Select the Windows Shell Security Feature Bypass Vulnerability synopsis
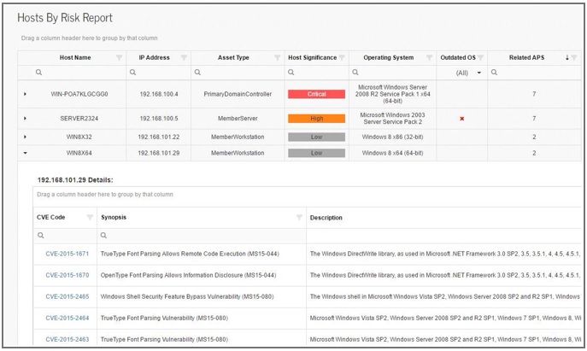Image resolution: width=587 pixels, height=351 pixels. [x=187, y=296]
